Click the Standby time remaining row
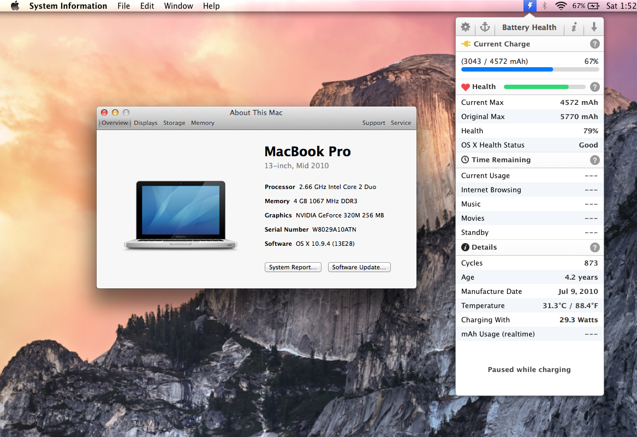This screenshot has width=637, height=437. [x=530, y=232]
